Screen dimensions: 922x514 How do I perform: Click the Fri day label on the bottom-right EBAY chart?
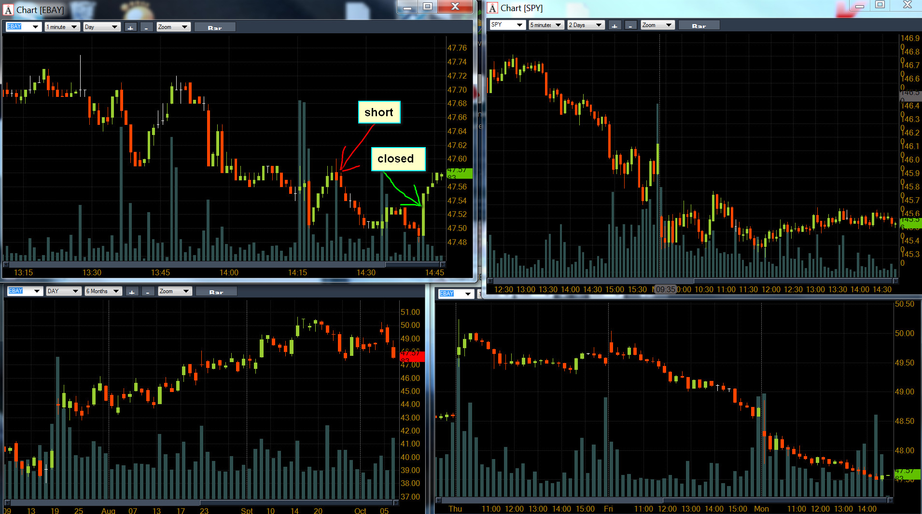click(x=608, y=509)
